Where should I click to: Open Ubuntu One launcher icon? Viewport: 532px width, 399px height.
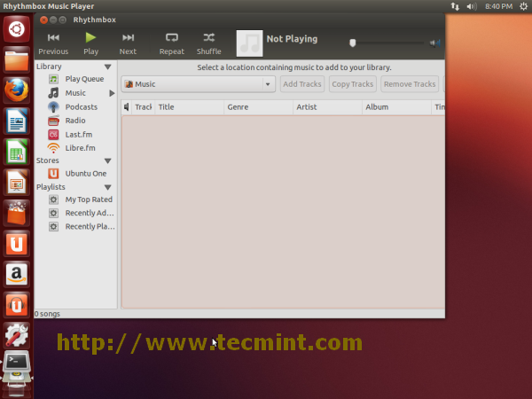coord(16,244)
